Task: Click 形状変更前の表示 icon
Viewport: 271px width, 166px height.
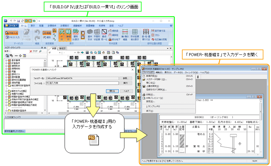Action: click(135, 35)
